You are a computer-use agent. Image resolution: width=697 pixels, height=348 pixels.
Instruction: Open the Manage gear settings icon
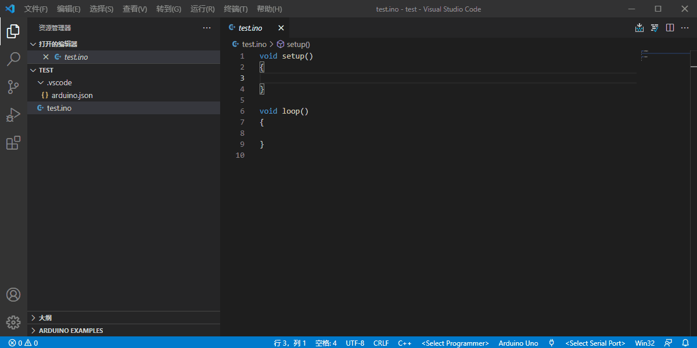pos(13,322)
